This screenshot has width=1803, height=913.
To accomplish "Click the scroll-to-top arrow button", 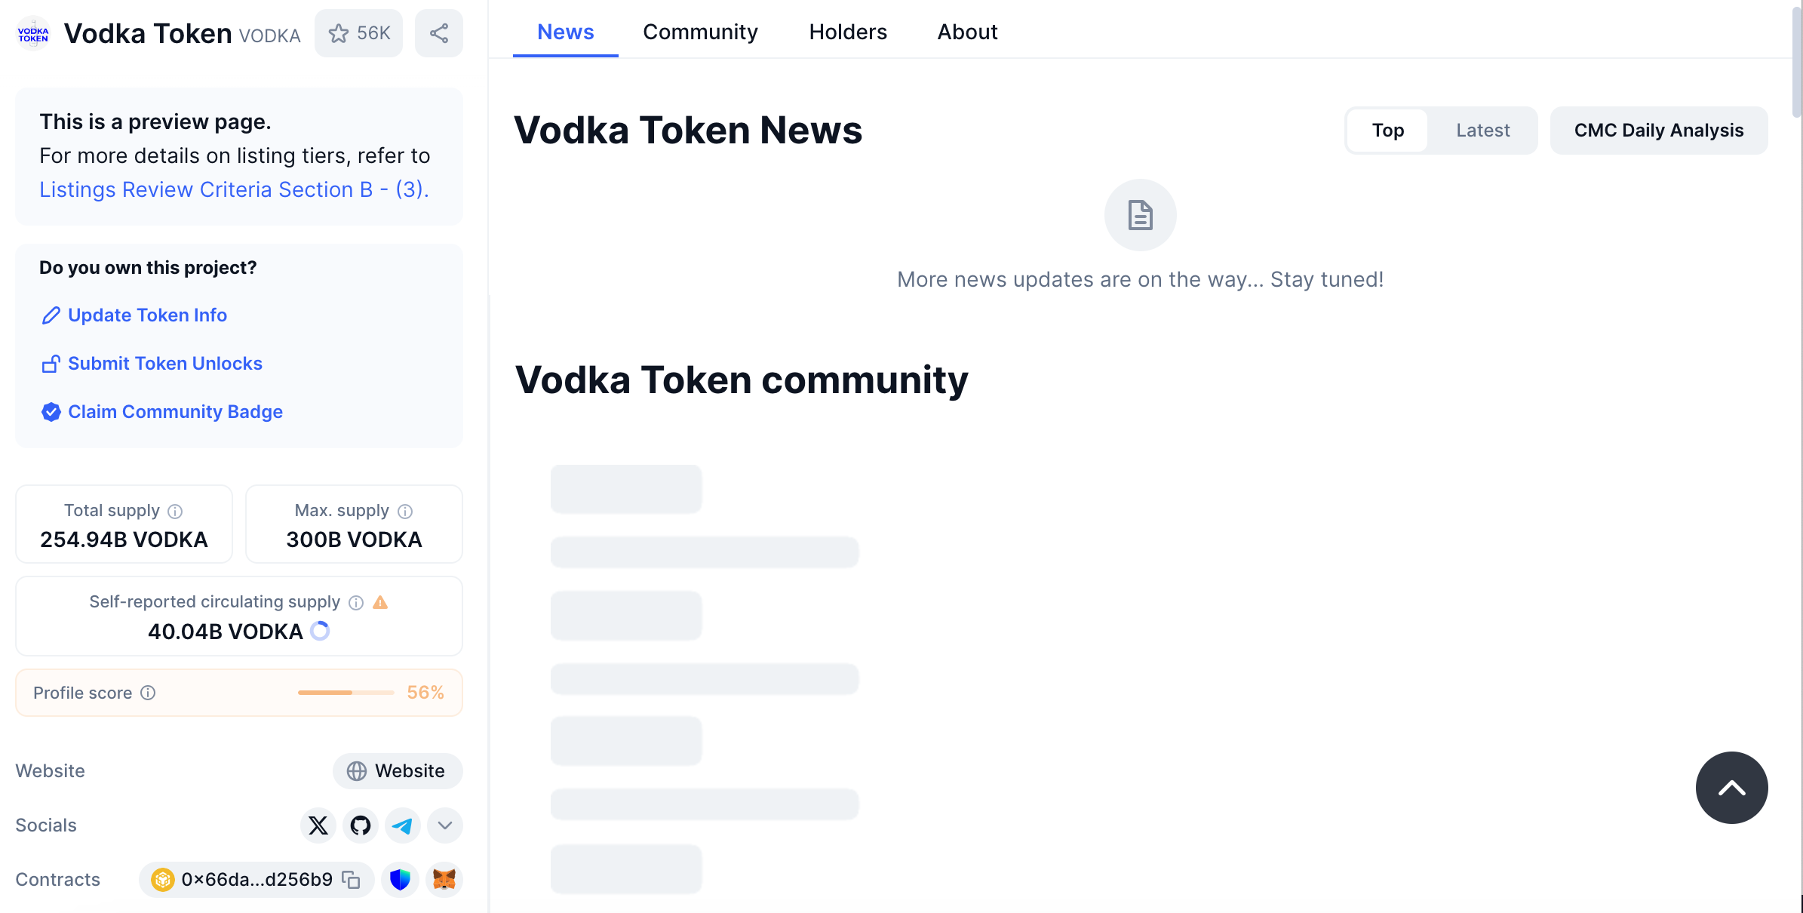I will pyautogui.click(x=1731, y=788).
